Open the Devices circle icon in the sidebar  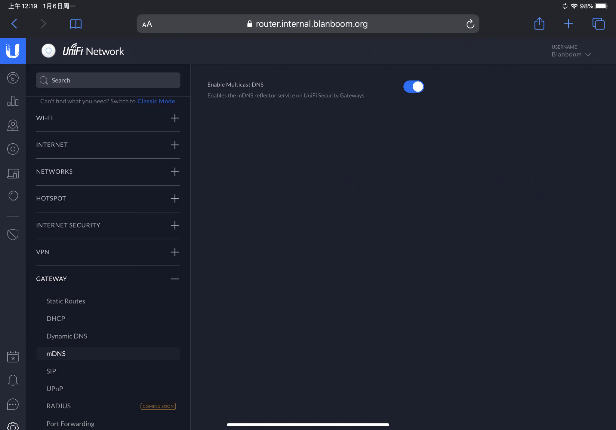point(13,149)
